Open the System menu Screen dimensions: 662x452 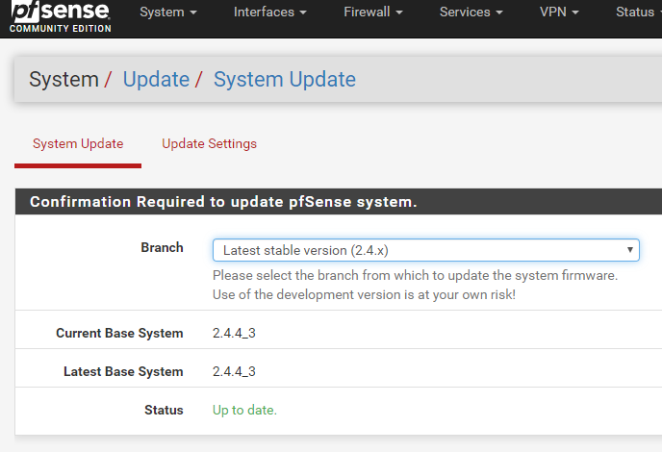[168, 13]
